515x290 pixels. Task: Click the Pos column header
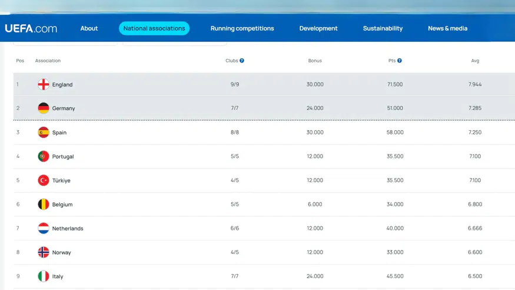point(20,61)
